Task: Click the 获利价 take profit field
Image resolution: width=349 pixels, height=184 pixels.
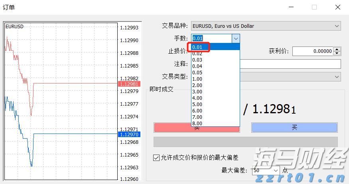Action: (x=313, y=51)
